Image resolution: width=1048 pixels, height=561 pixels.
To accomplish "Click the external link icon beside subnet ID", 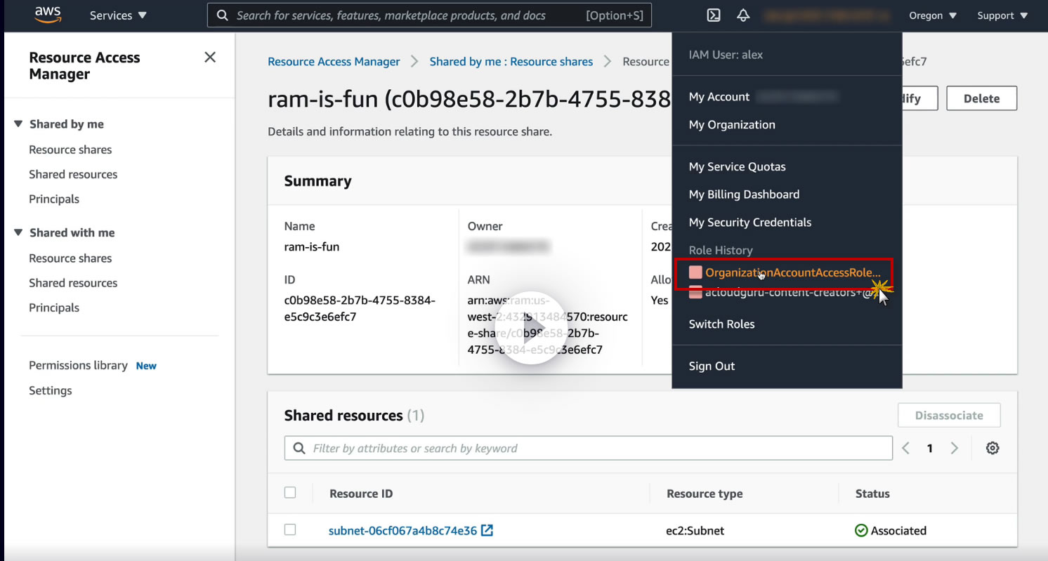I will (487, 531).
